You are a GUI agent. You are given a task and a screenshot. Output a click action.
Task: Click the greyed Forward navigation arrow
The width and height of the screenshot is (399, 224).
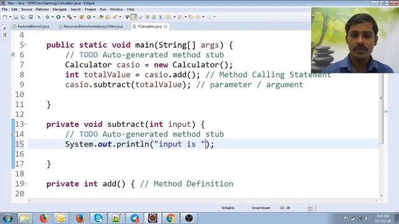pyautogui.click(x=209, y=17)
